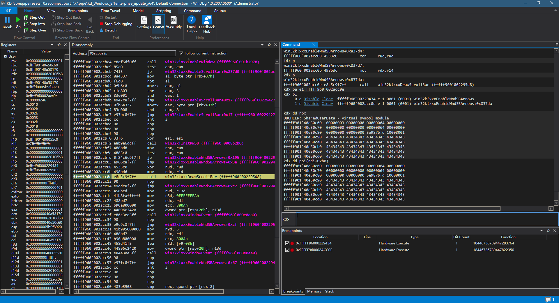Collapse the ribbon chevron
559x303 pixels.
pos(556,10)
